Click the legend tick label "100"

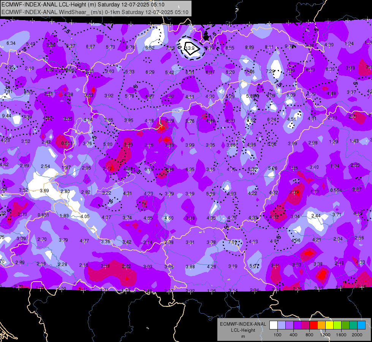(x=277, y=335)
